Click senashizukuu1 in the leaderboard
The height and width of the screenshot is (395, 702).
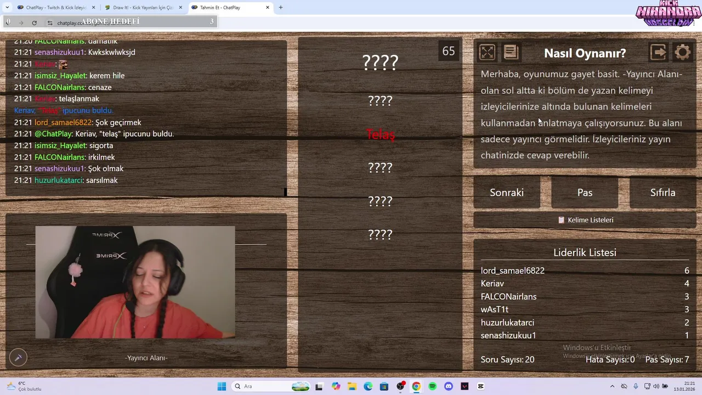point(508,336)
